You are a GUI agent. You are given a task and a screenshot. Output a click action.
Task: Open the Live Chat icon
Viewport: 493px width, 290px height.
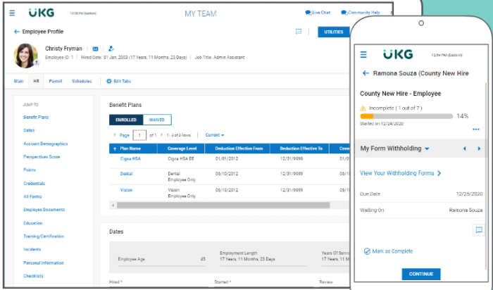[308, 13]
